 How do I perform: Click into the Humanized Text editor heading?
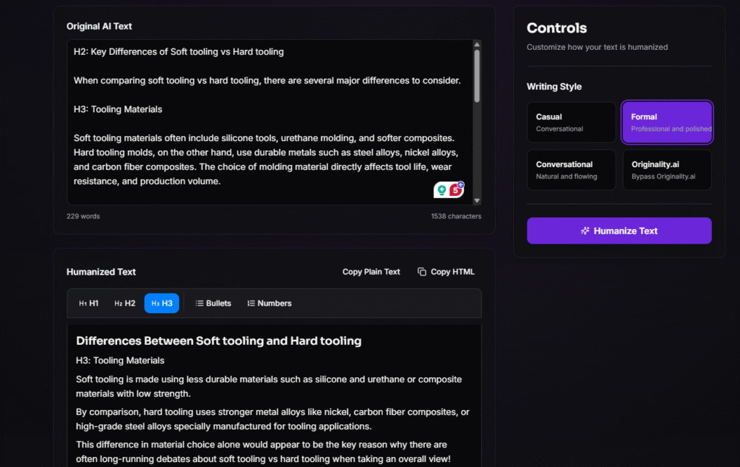click(x=218, y=340)
